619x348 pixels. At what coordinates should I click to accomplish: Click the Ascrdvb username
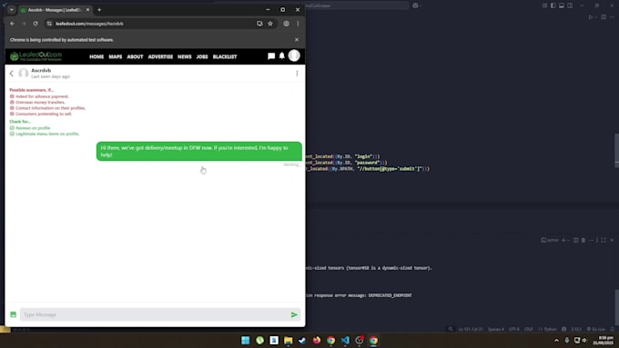coord(41,70)
